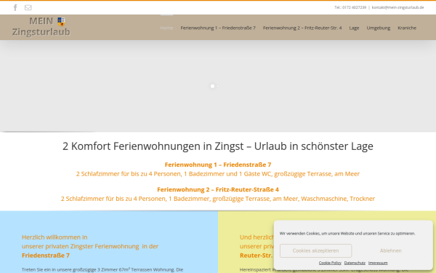The image size is (436, 273).
Task: Click the phone number 0172 4027239
Action: tap(354, 7)
